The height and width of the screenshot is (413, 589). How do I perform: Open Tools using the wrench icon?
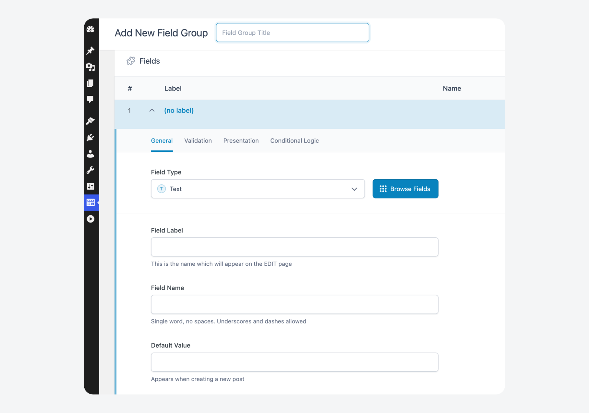click(x=91, y=170)
